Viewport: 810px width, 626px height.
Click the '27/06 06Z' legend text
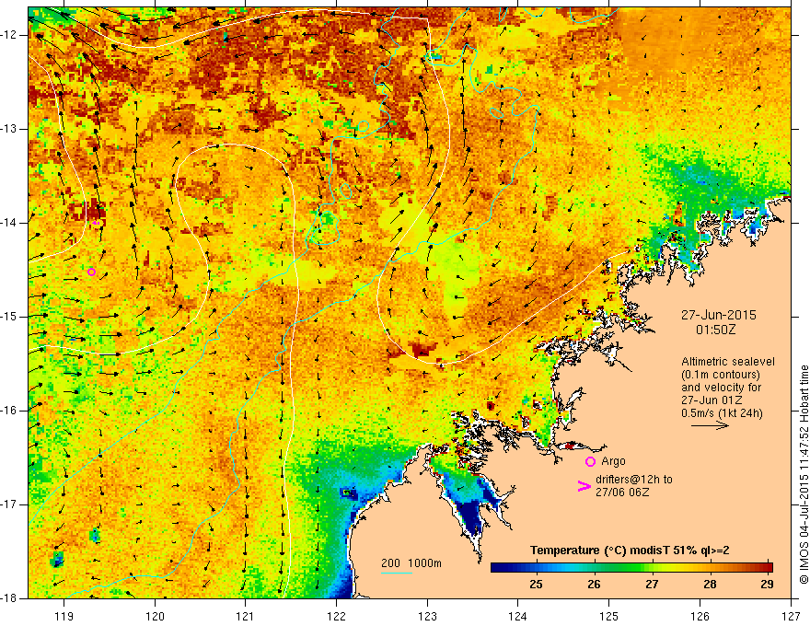pyautogui.click(x=622, y=493)
